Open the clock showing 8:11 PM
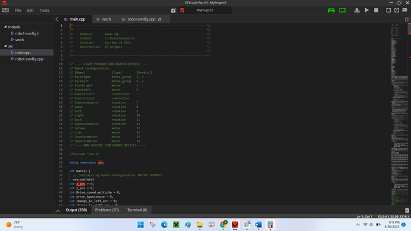Image resolution: width=411 pixels, height=231 pixels. 392,224
